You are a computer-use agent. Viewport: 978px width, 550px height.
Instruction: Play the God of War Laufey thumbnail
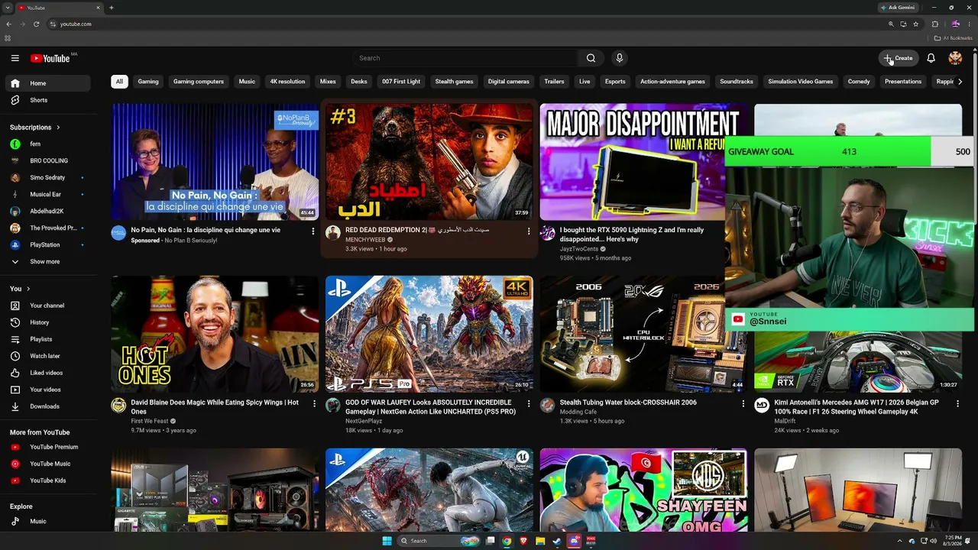429,334
